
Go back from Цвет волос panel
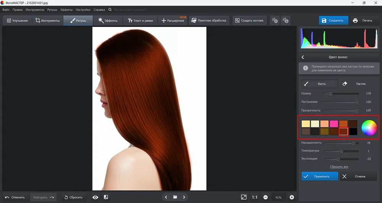coord(303,57)
